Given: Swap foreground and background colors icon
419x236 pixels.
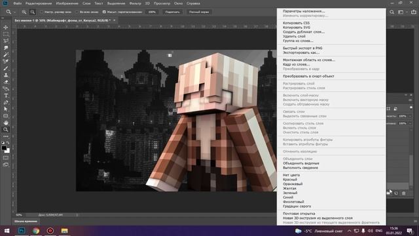Looking at the screenshot, I should pos(8,143).
